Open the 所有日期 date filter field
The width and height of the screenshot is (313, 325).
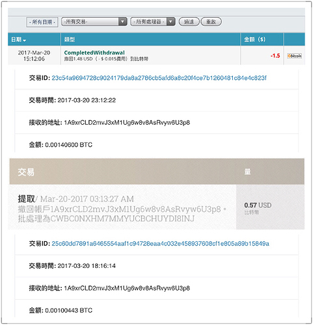pyautogui.click(x=42, y=22)
